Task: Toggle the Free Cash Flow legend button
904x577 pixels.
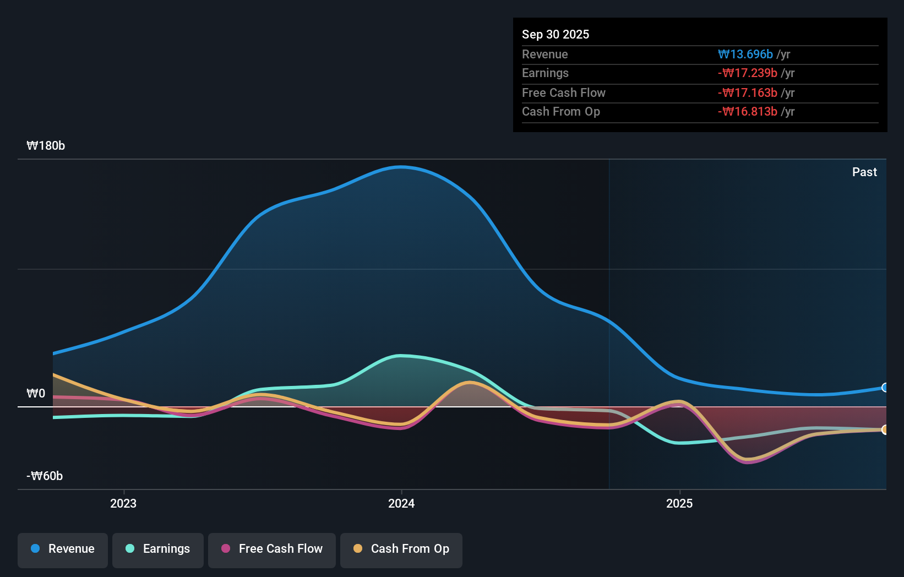Action: click(272, 550)
